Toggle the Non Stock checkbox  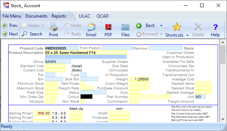pos(82,101)
